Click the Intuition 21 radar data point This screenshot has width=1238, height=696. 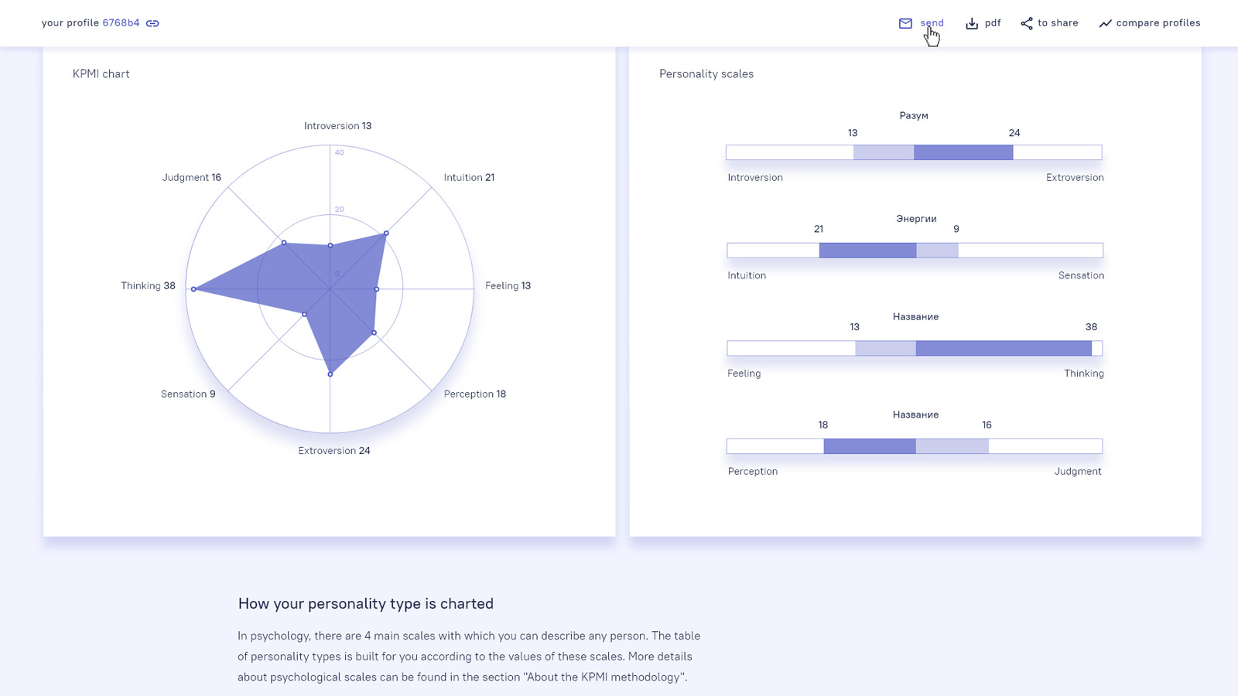[386, 233]
